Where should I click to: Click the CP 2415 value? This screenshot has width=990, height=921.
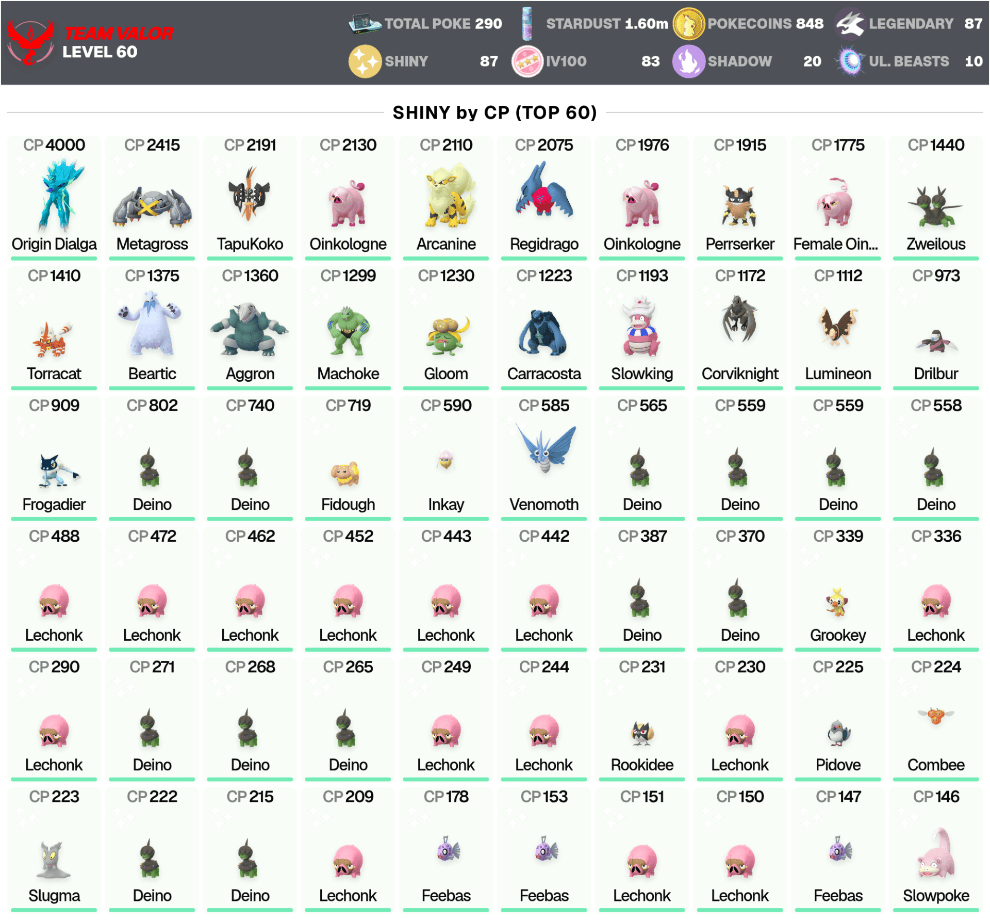point(152,145)
